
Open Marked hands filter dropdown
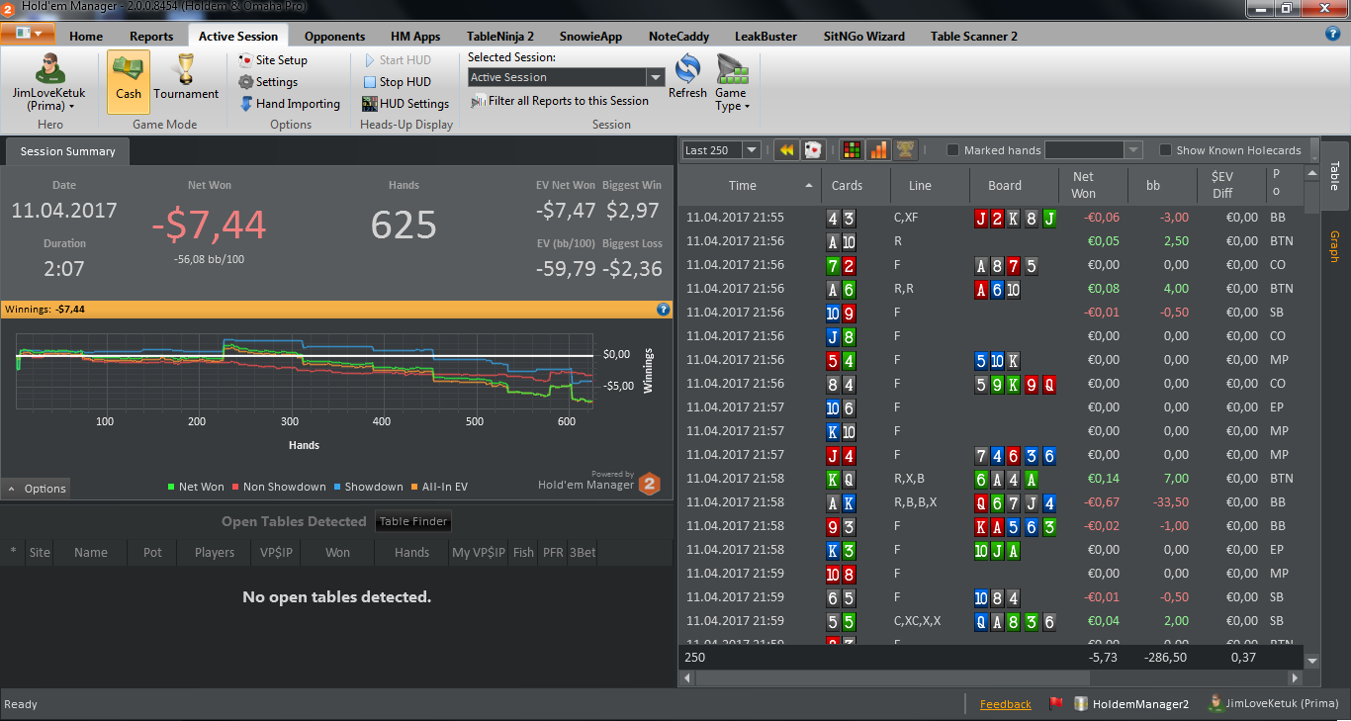coord(1133,150)
